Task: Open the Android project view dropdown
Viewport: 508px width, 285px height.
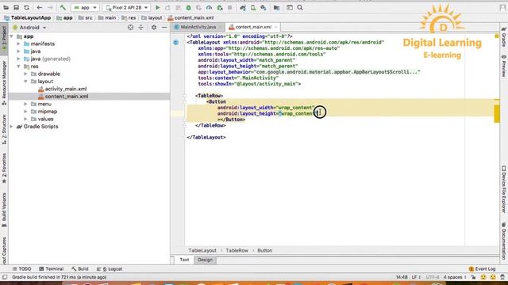Action: [29, 28]
